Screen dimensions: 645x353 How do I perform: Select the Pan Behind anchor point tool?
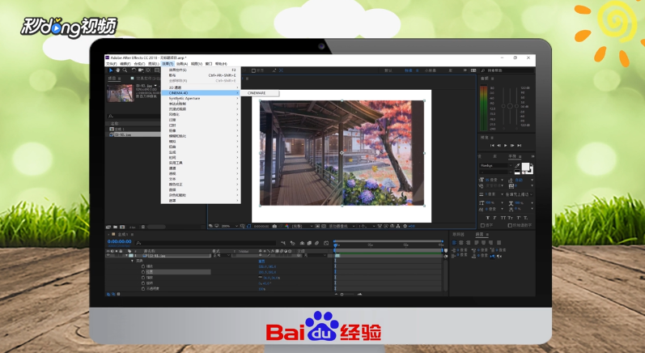148,70
